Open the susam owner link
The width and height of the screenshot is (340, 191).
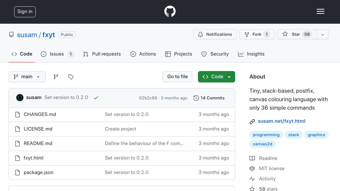click(27, 35)
